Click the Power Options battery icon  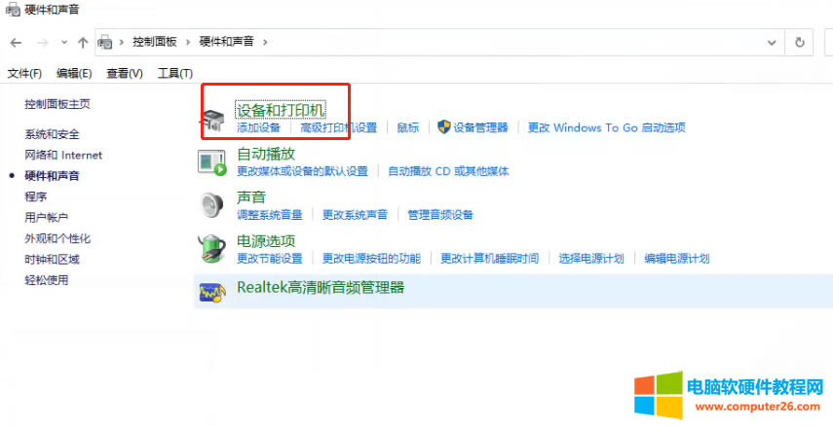pyautogui.click(x=212, y=249)
